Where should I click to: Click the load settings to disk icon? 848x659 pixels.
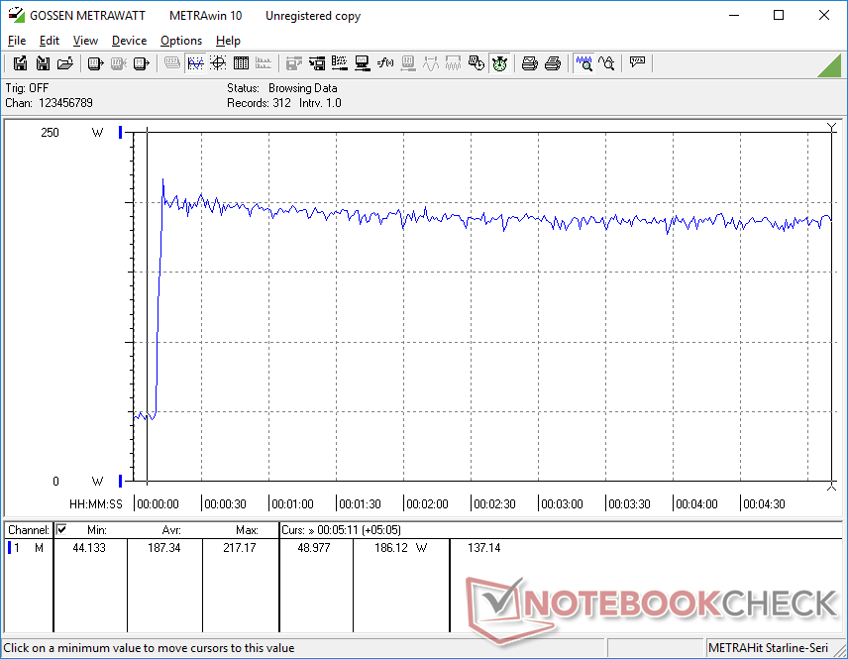point(317,63)
